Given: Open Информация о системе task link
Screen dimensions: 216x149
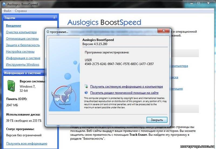Looking at the screenshot, I should coord(23,58).
